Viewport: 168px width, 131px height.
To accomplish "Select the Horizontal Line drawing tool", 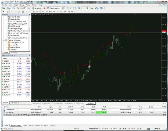I will 16,12.
